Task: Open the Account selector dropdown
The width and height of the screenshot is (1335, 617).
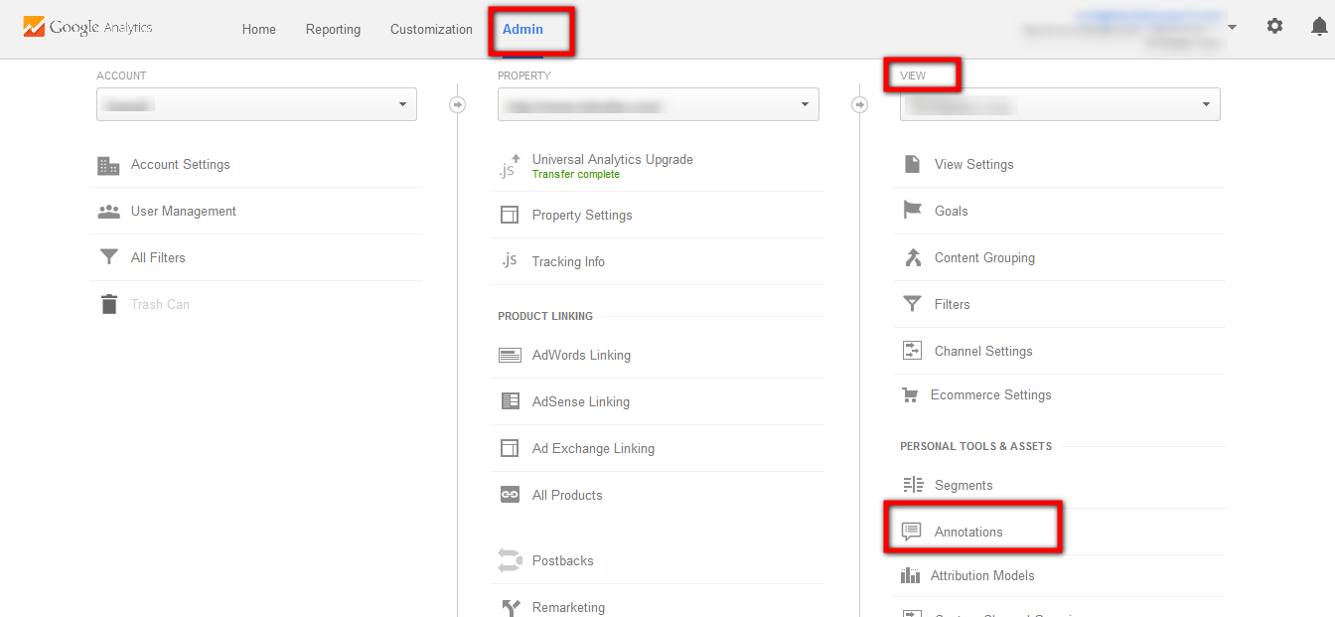Action: (256, 104)
